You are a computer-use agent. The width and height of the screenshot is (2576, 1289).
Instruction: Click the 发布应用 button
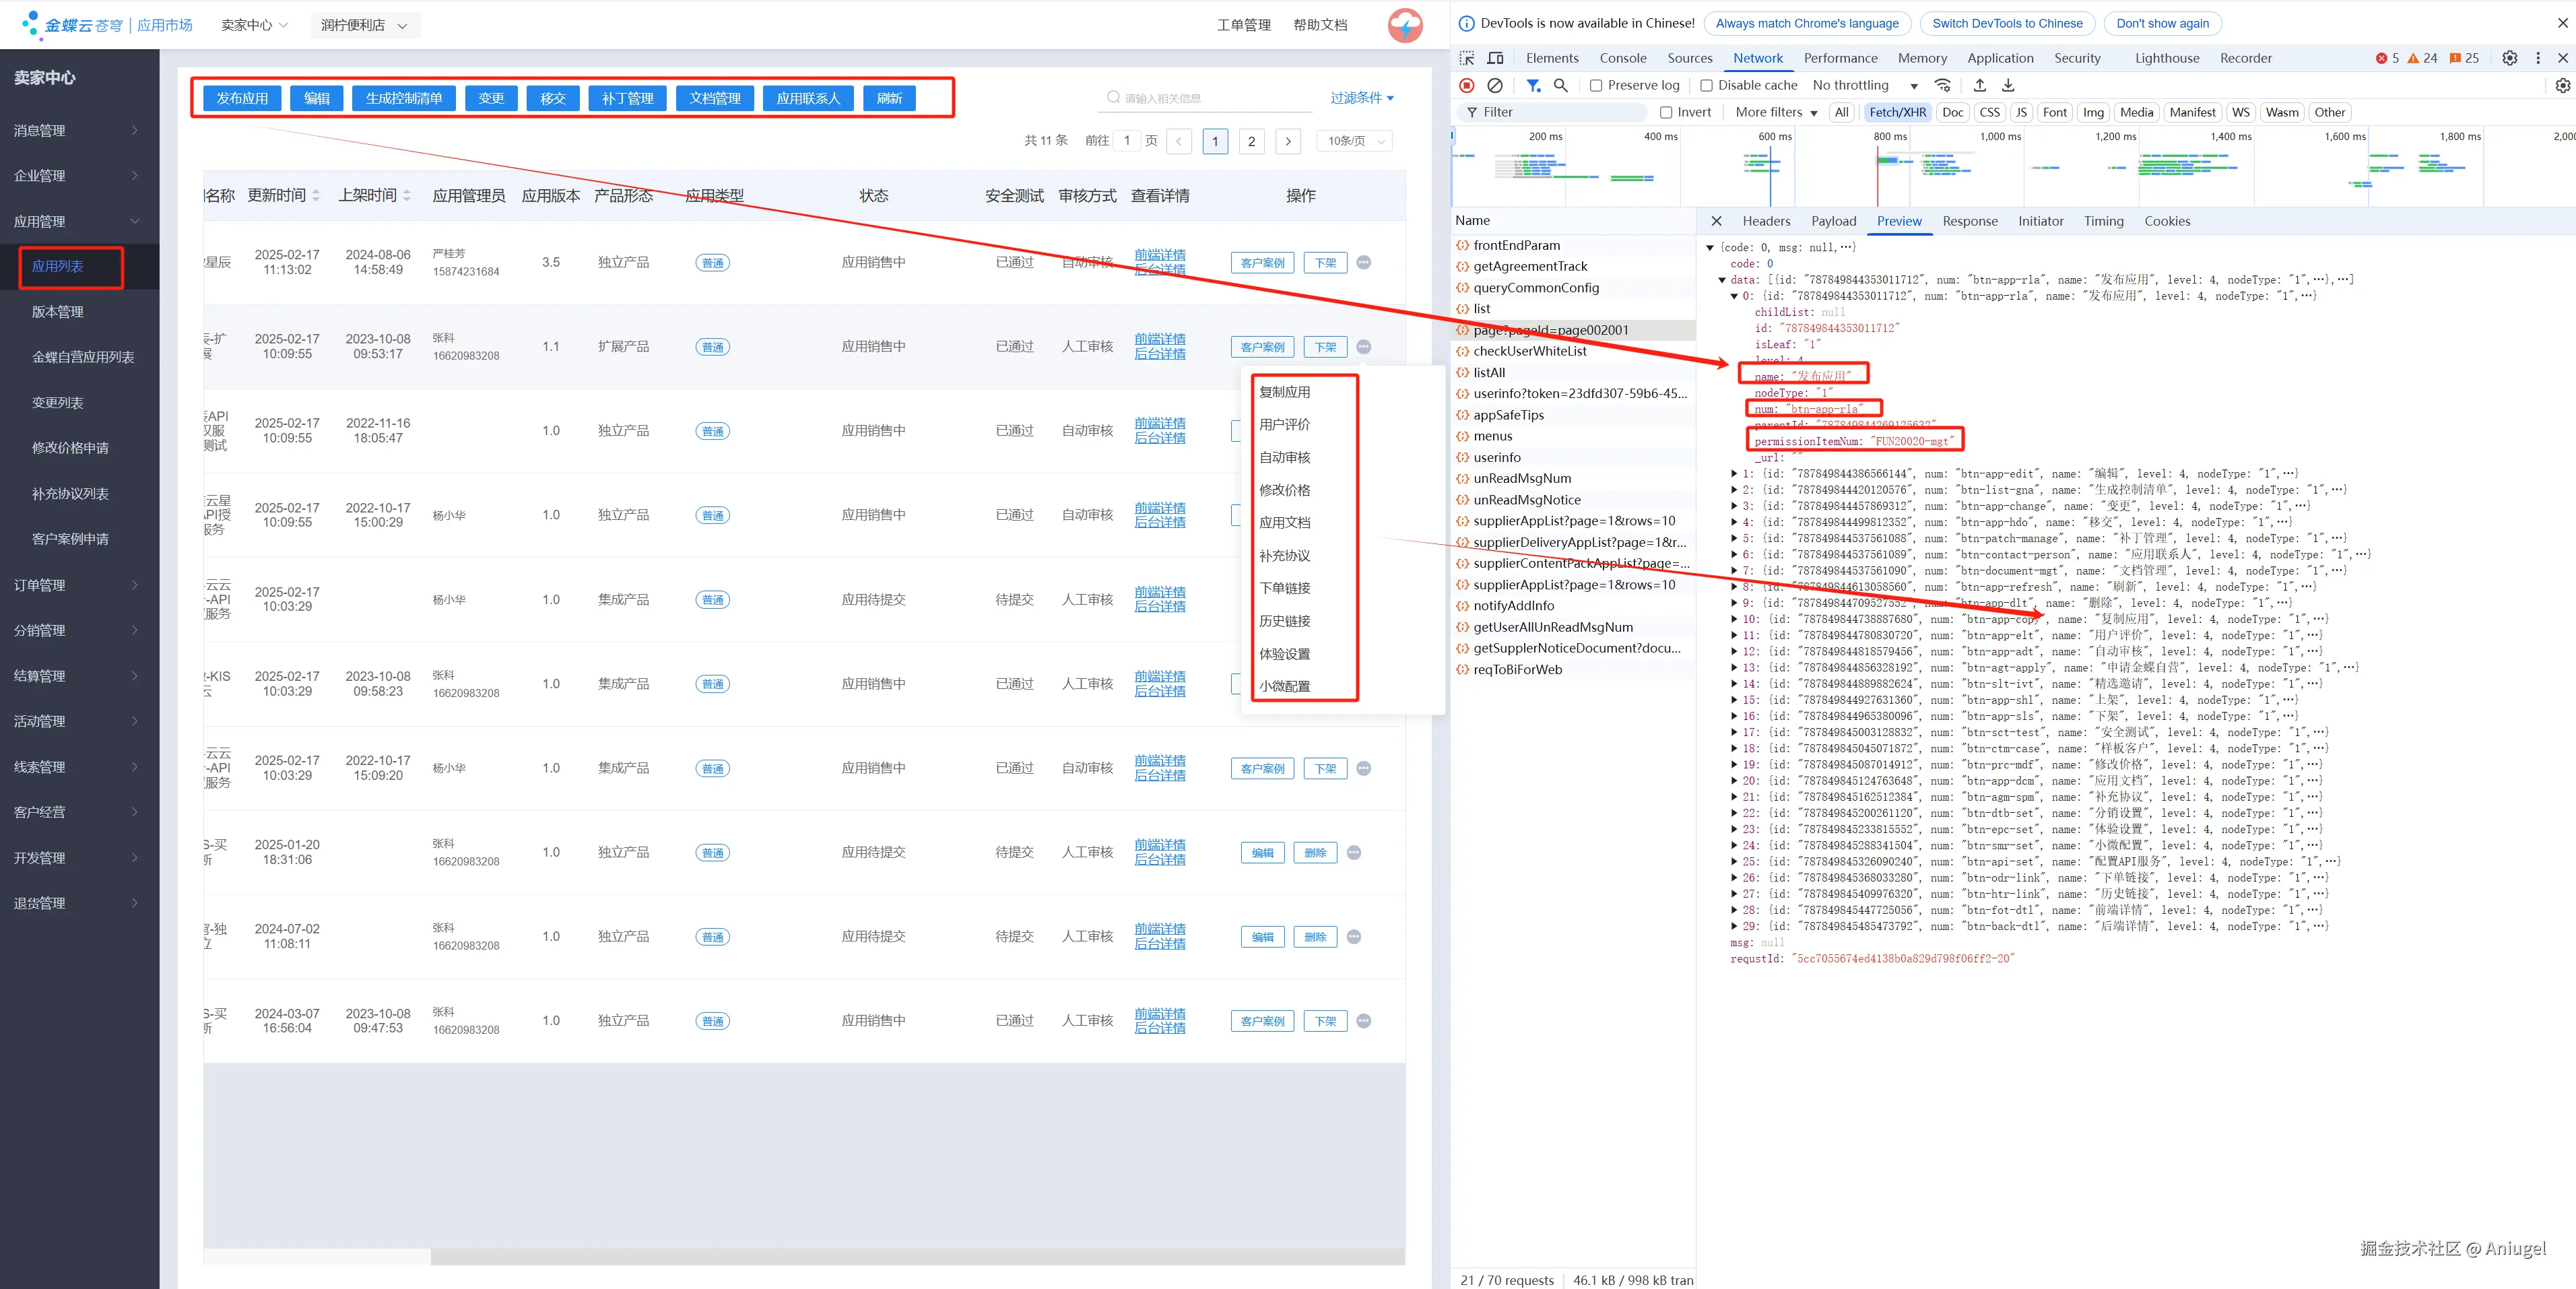[242, 98]
